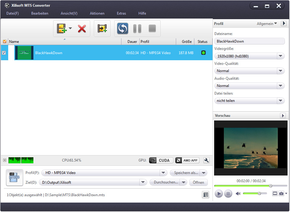290x212 pixels.
Task: Close the CPU usage graph panel
Action: pyautogui.click(x=5, y=160)
